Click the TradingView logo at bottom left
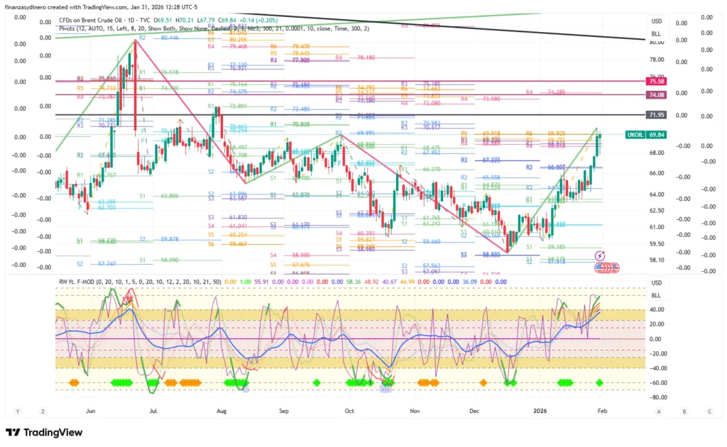This screenshot has width=727, height=447. (44, 433)
